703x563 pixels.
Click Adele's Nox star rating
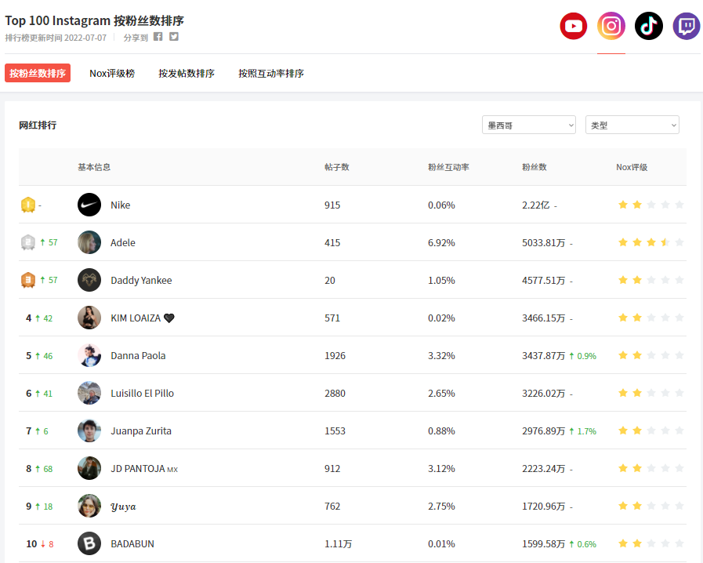click(651, 243)
